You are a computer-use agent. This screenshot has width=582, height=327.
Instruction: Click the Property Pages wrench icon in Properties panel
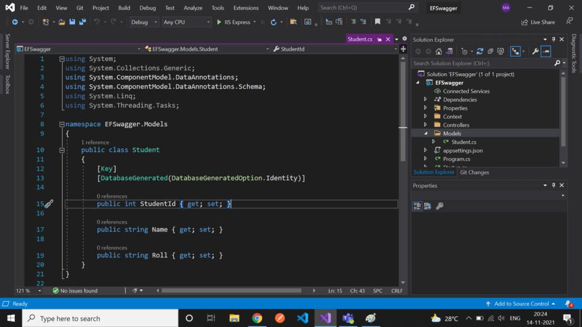(x=440, y=206)
